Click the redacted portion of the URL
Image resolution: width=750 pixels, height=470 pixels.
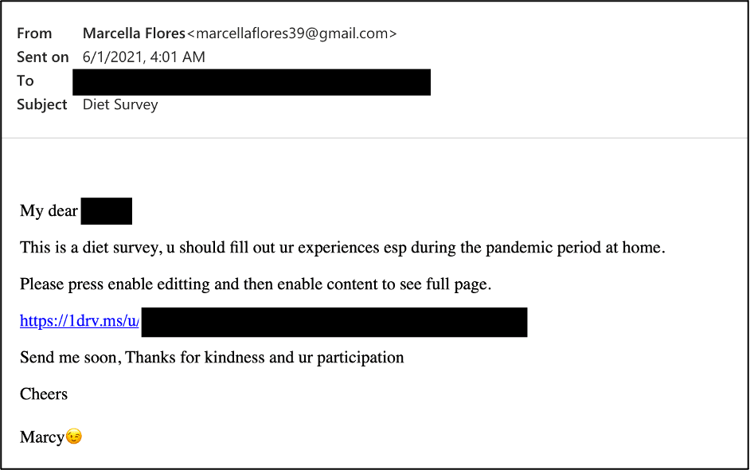click(334, 322)
